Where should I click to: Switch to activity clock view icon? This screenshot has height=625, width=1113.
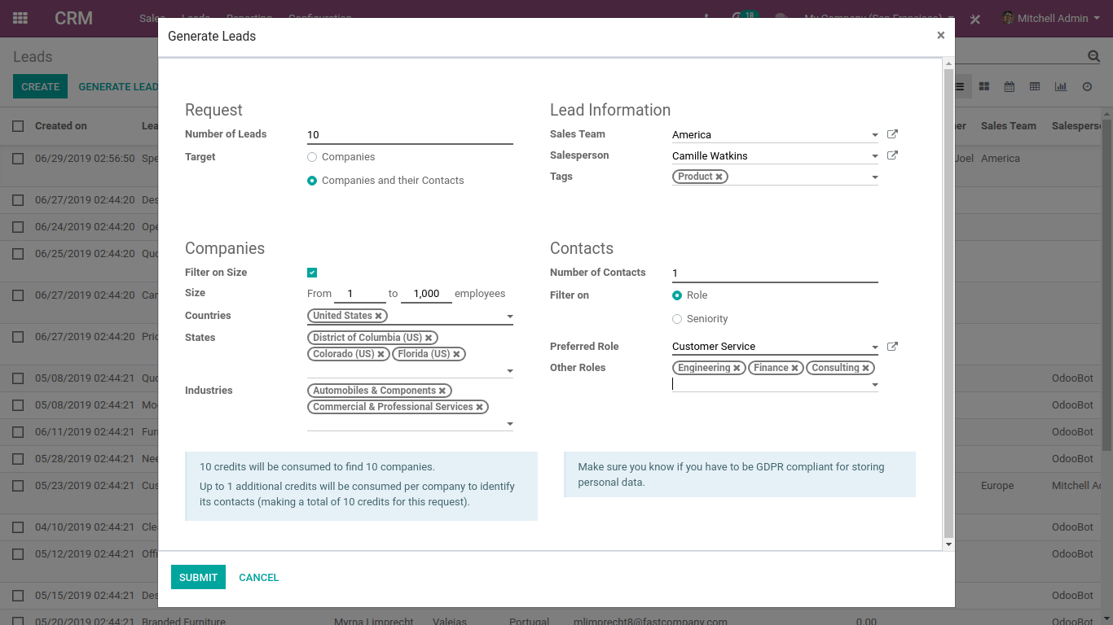click(x=1087, y=86)
